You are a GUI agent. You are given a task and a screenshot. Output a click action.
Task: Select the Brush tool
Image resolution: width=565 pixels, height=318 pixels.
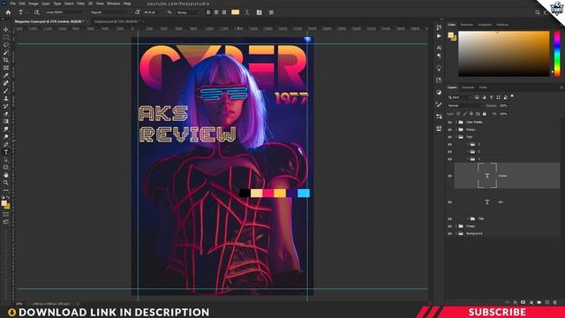point(6,90)
